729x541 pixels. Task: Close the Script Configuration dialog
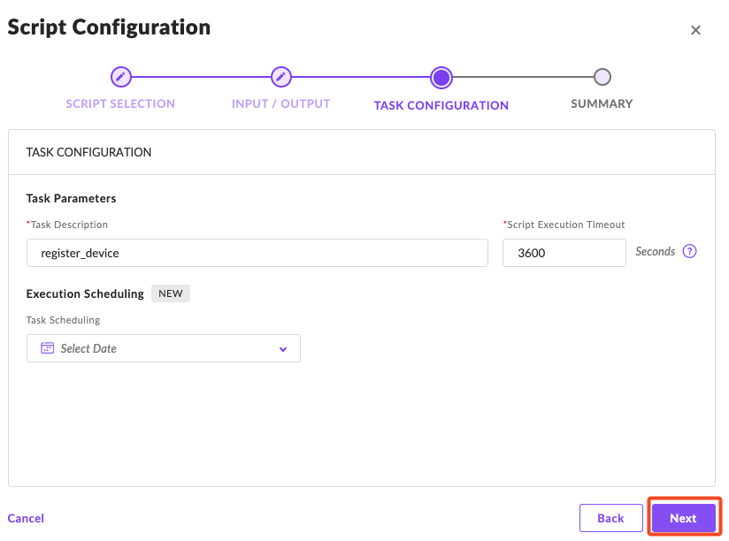point(695,30)
